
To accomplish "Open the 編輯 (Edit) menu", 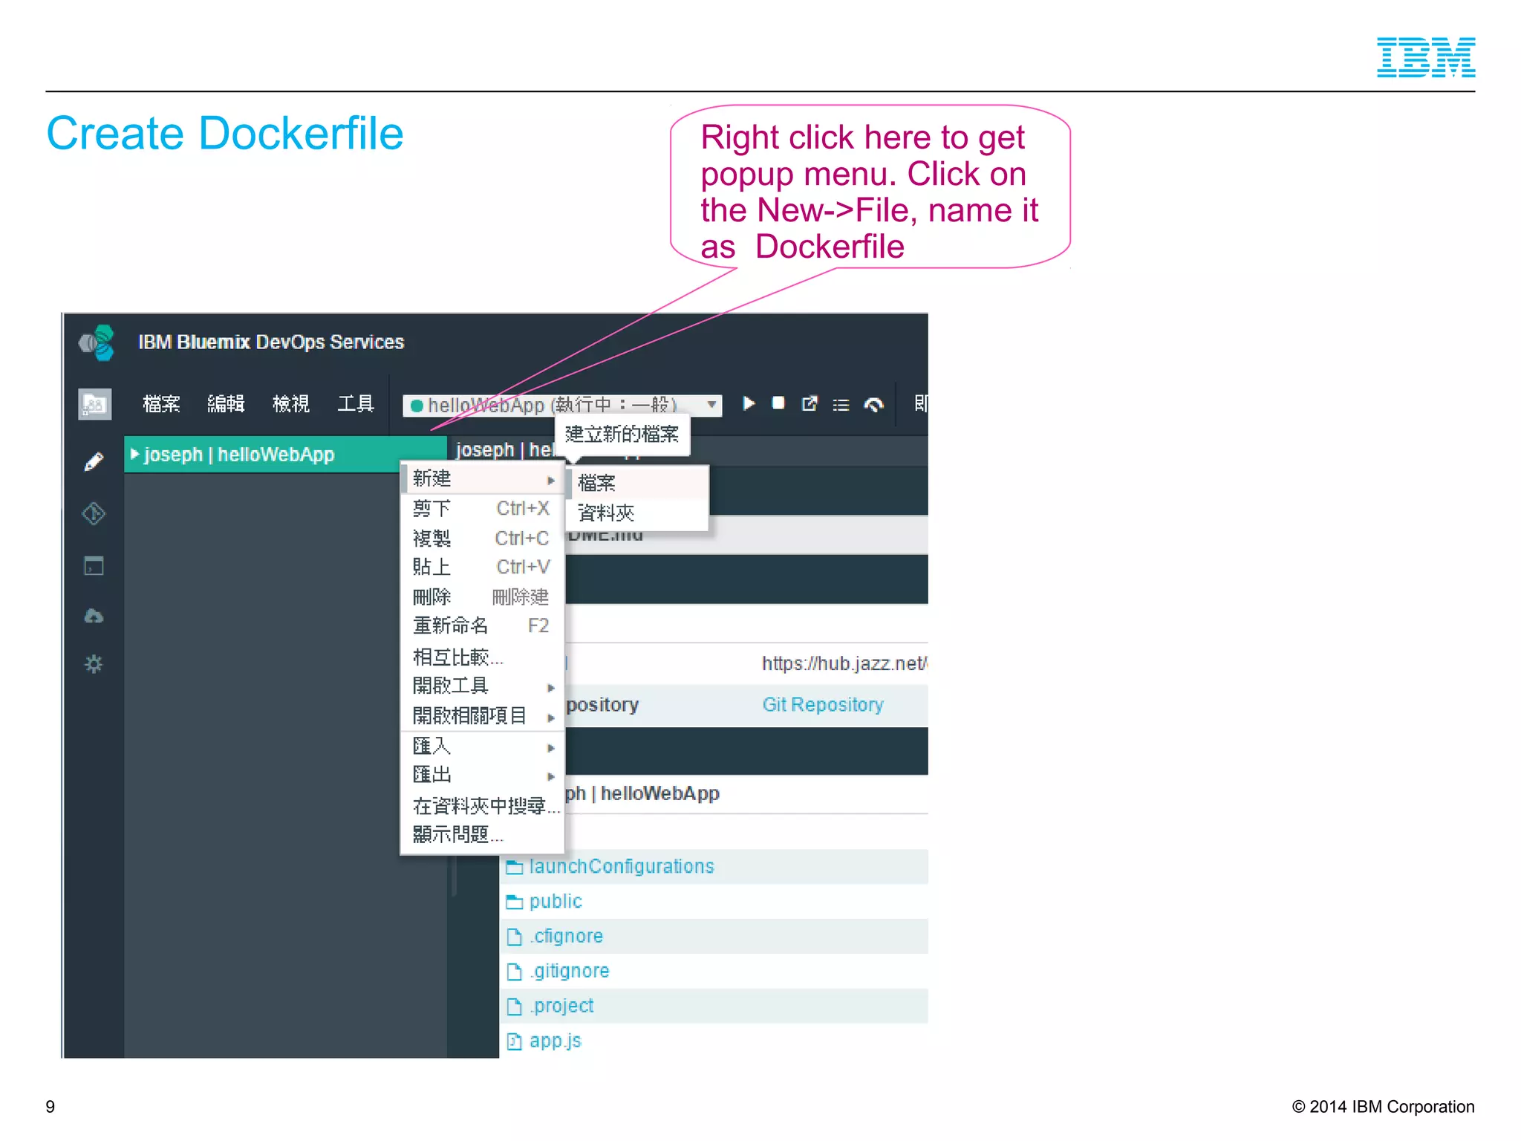I will pos(226,404).
